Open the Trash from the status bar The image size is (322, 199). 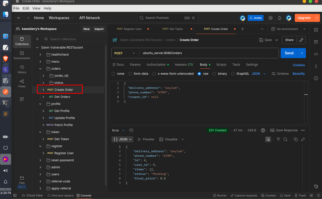[300, 195]
